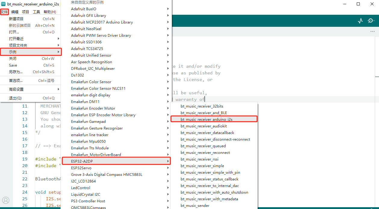
Task: Open the 工具 menu
Action: click(x=36, y=12)
